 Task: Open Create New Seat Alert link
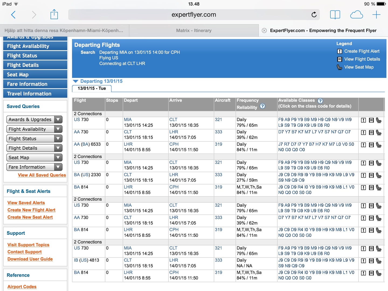30,217
